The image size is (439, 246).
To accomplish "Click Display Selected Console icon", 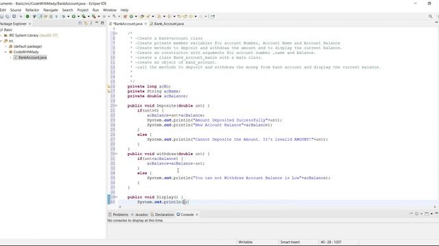I will 416,214.
